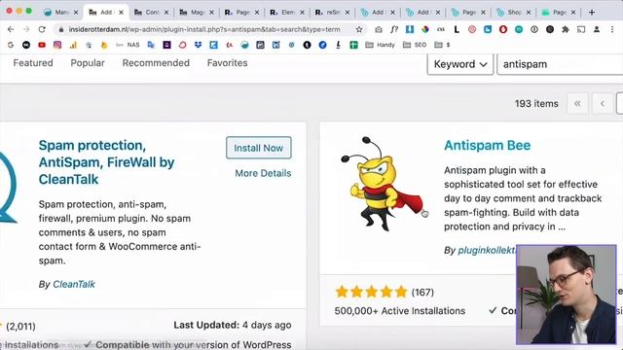Open the Dropbox bookmark

click(198, 45)
